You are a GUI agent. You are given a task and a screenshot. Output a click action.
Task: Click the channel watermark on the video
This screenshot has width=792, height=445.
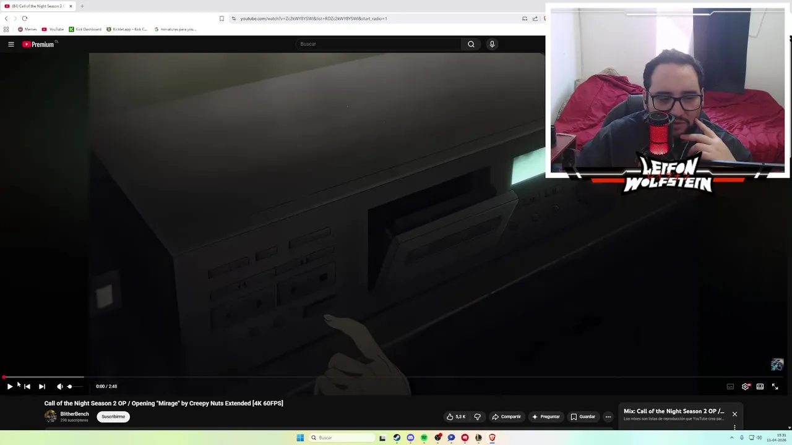pyautogui.click(x=777, y=365)
